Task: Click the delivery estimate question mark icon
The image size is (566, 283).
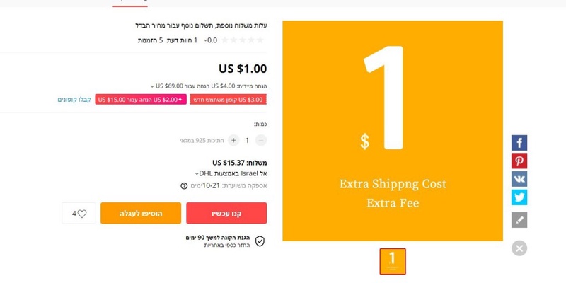Action: click(x=184, y=186)
